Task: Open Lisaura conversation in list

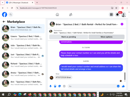Action: pyautogui.click(x=23, y=38)
